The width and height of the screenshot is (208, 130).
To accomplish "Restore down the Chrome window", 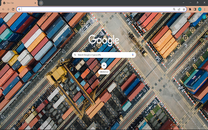I will point(197,3).
